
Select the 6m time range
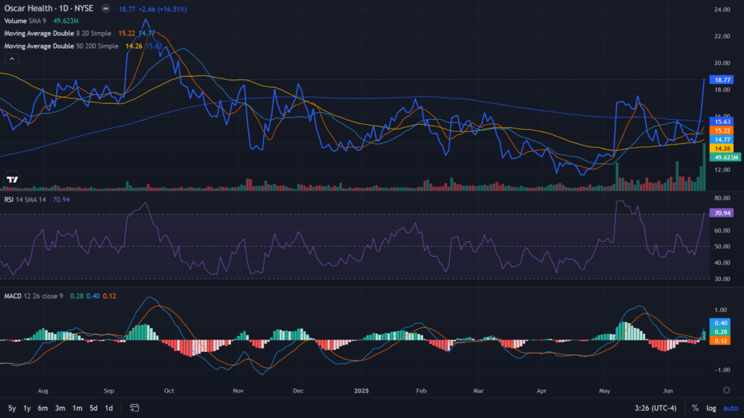click(43, 408)
